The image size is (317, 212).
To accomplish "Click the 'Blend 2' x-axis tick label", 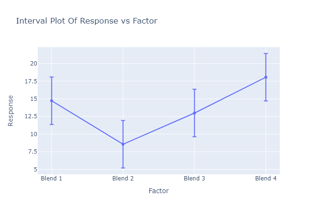I will tap(123, 179).
